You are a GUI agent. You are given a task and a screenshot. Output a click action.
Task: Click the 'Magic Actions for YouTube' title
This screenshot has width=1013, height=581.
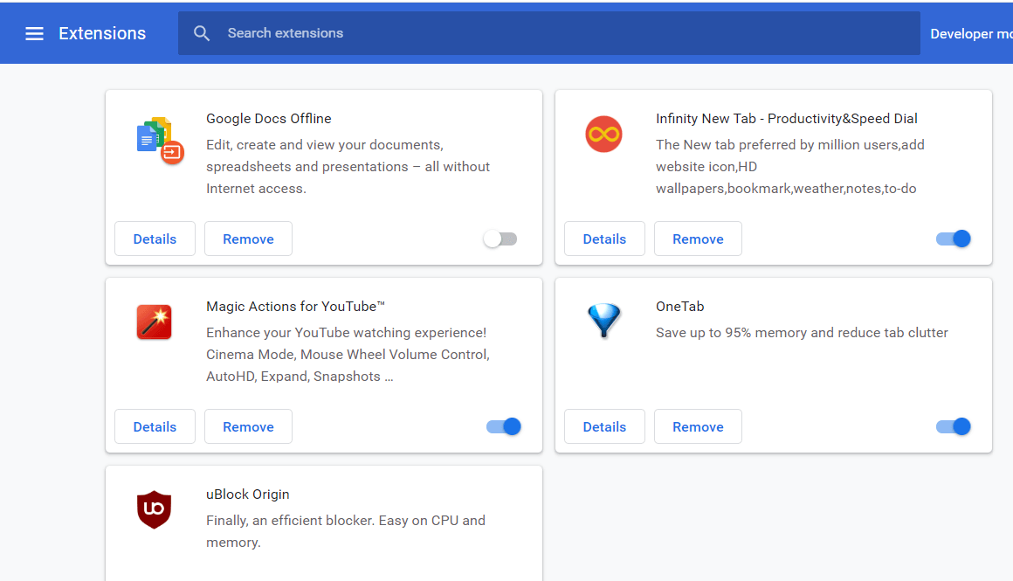pos(295,307)
